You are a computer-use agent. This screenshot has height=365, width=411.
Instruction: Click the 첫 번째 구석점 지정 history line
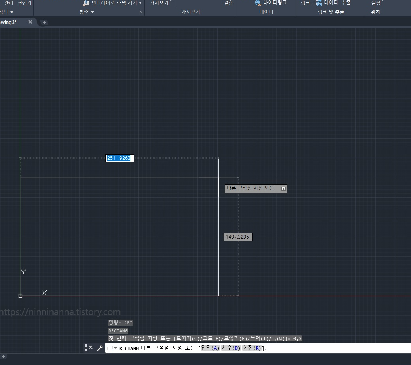205,339
